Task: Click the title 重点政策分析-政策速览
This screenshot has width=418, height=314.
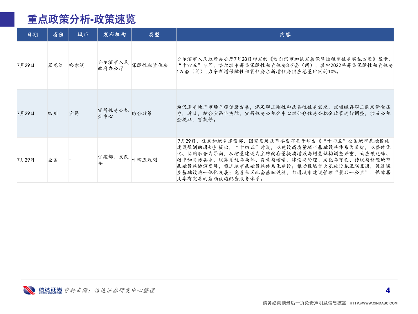Action: tap(82, 20)
